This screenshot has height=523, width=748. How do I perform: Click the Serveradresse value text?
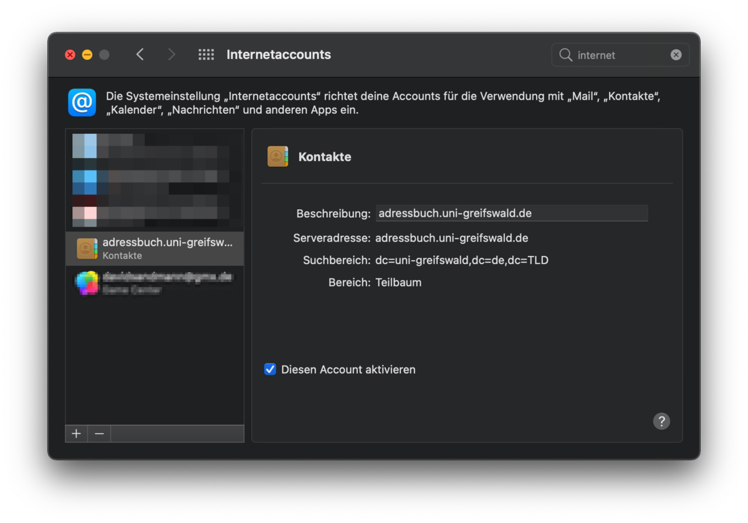tap(451, 238)
